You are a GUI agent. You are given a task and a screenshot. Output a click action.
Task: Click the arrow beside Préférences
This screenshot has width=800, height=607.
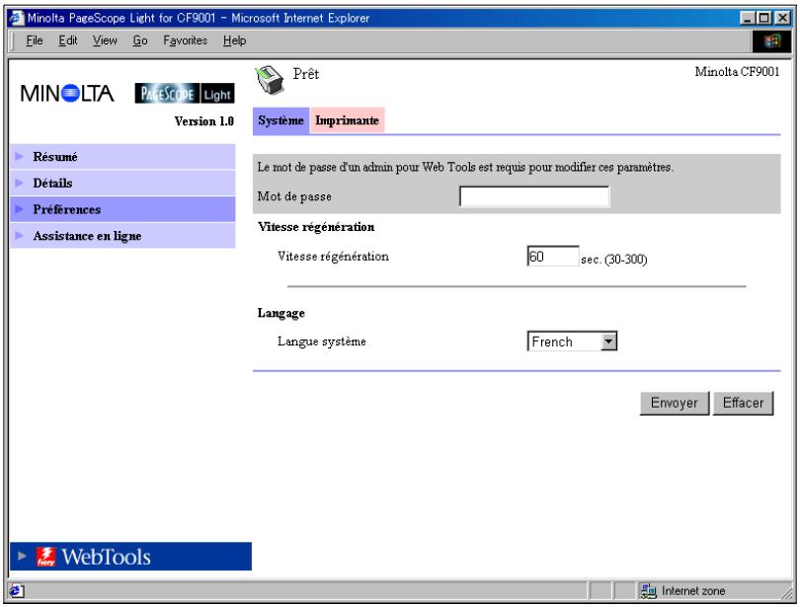pyautogui.click(x=20, y=209)
